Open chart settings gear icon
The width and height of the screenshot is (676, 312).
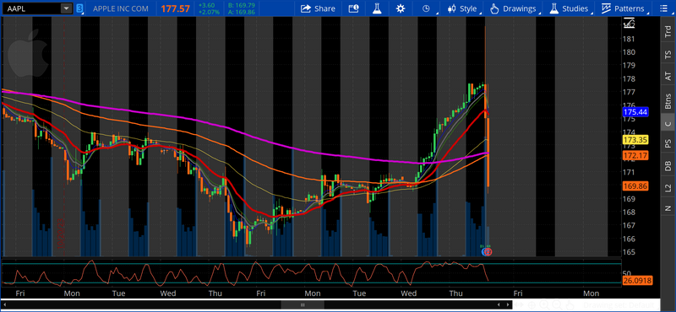[x=401, y=8]
